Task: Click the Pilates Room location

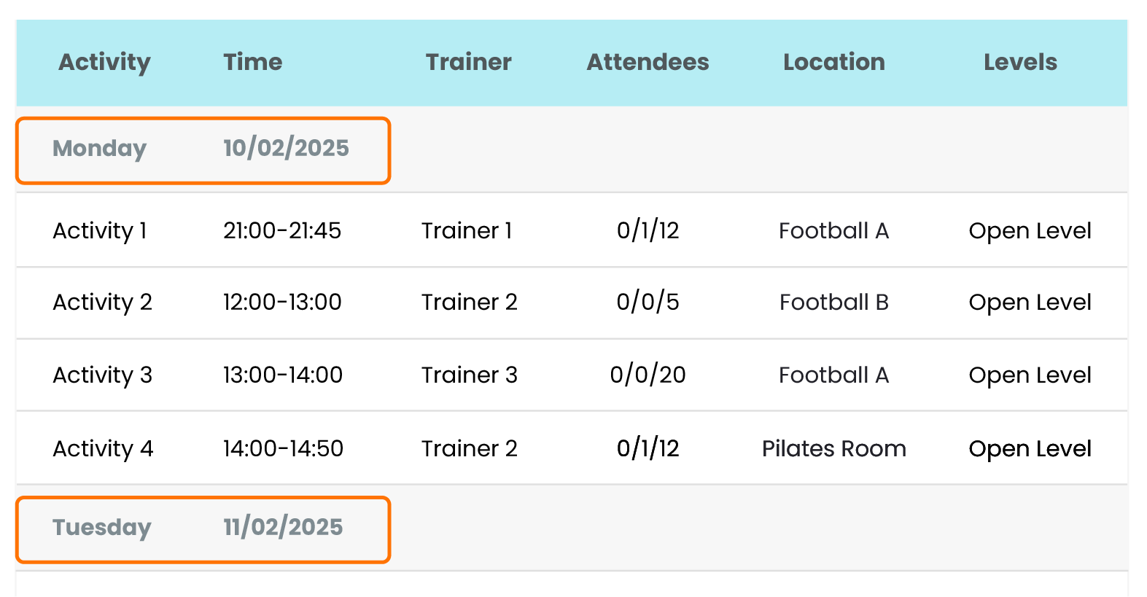Action: tap(833, 449)
